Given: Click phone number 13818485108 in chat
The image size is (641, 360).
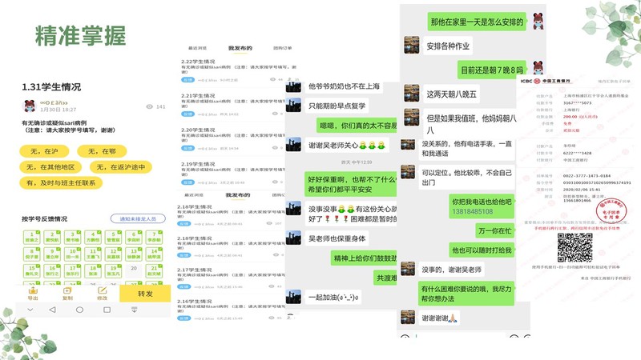Looking at the screenshot, I should click(x=472, y=211).
